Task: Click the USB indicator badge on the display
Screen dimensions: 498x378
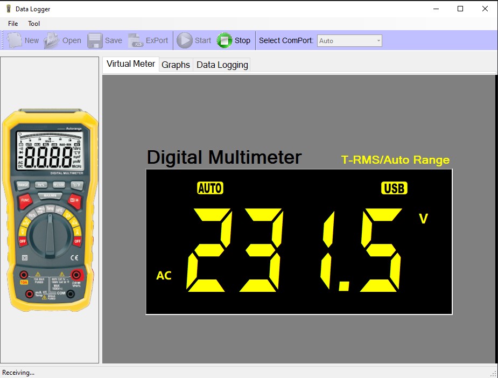Action: point(394,188)
